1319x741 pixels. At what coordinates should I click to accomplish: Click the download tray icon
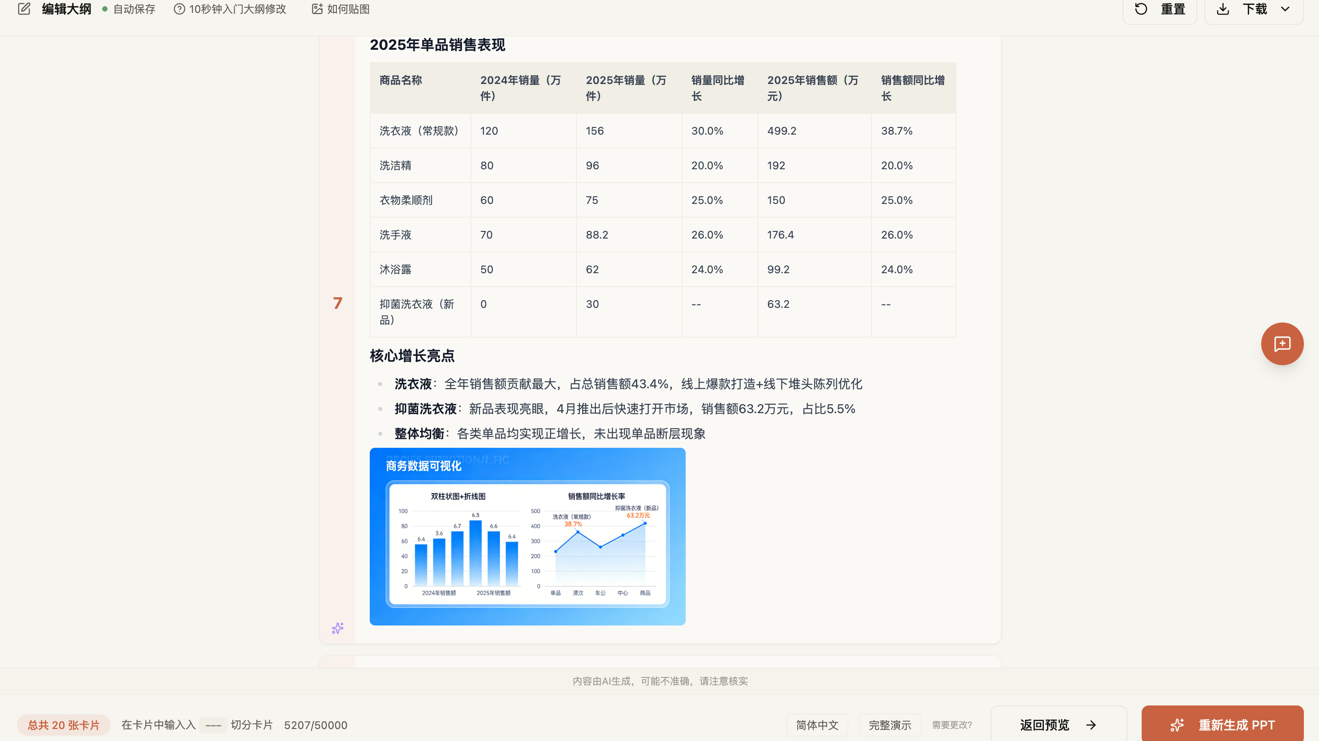point(1223,9)
